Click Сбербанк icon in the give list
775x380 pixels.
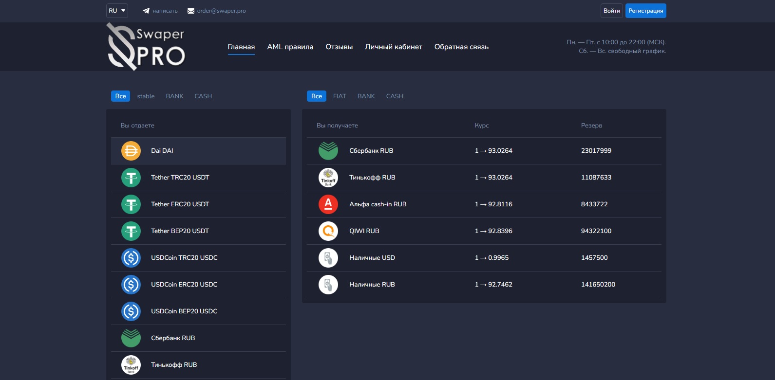tap(131, 338)
